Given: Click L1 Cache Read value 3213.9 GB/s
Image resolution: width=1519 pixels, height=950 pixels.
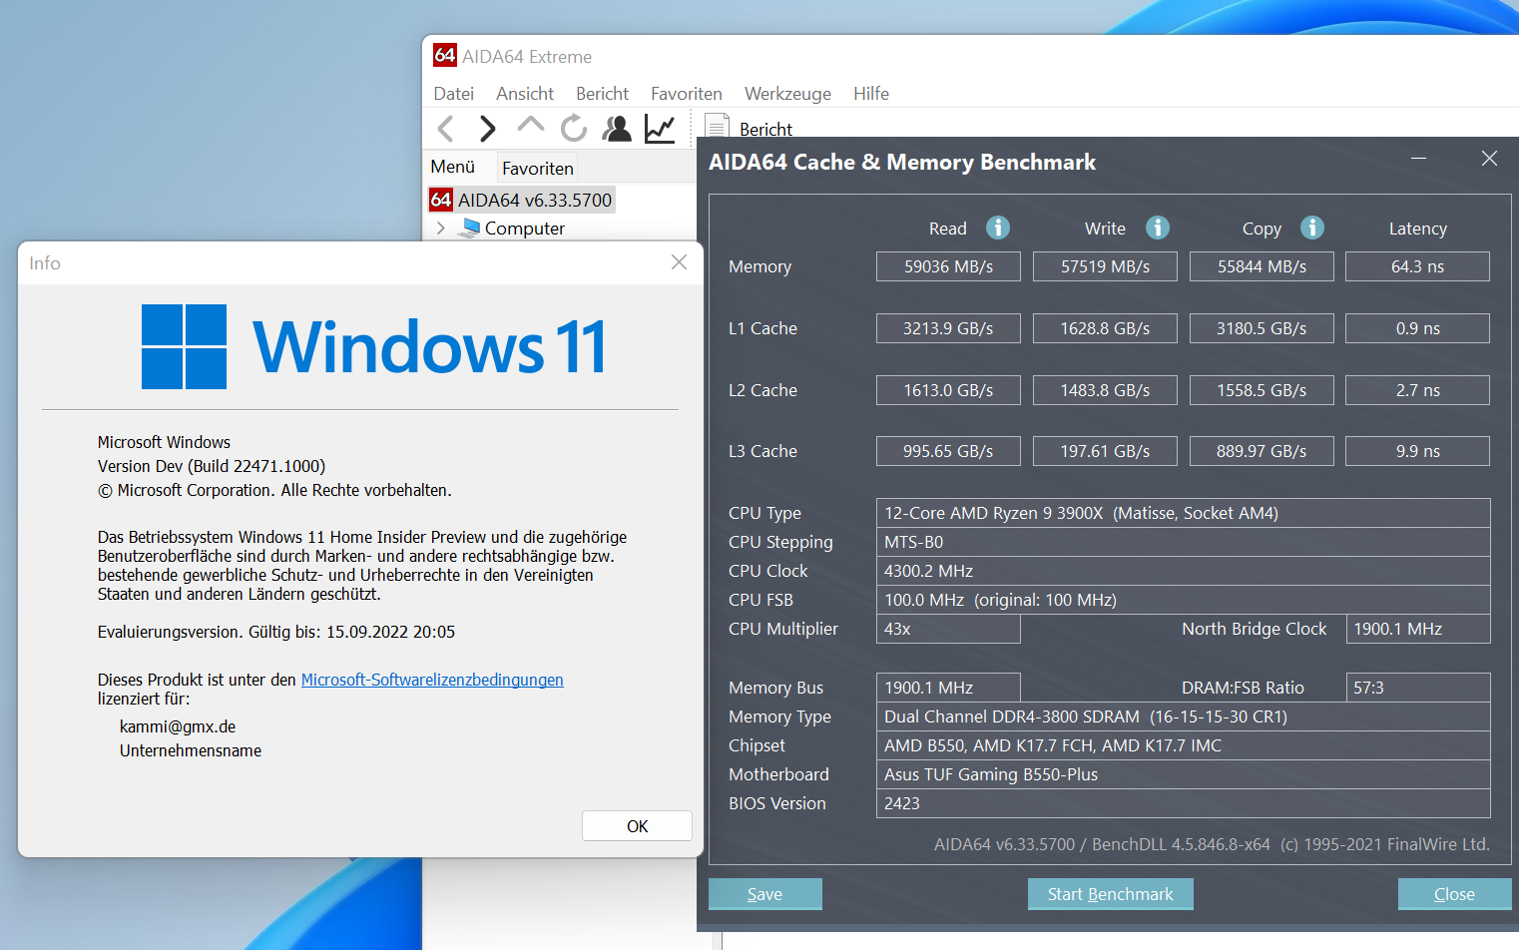Looking at the screenshot, I should [x=948, y=328].
